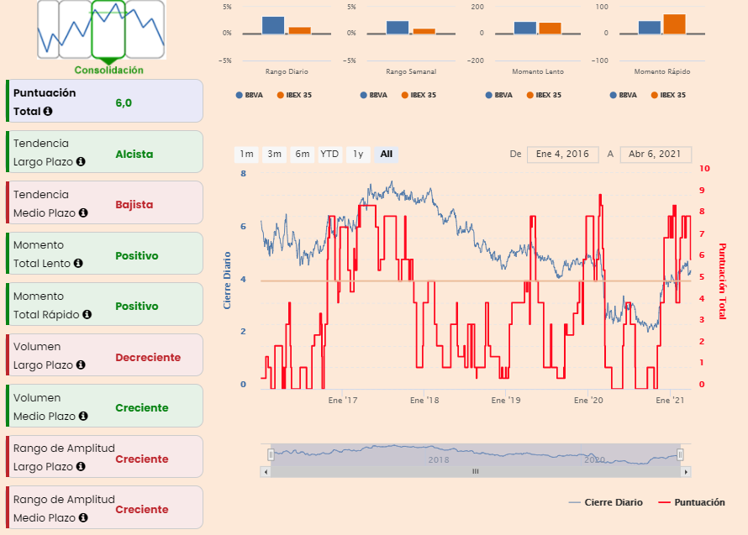Click Positivo value in Momento Total Rápido
The height and width of the screenshot is (535, 748).
tap(137, 306)
